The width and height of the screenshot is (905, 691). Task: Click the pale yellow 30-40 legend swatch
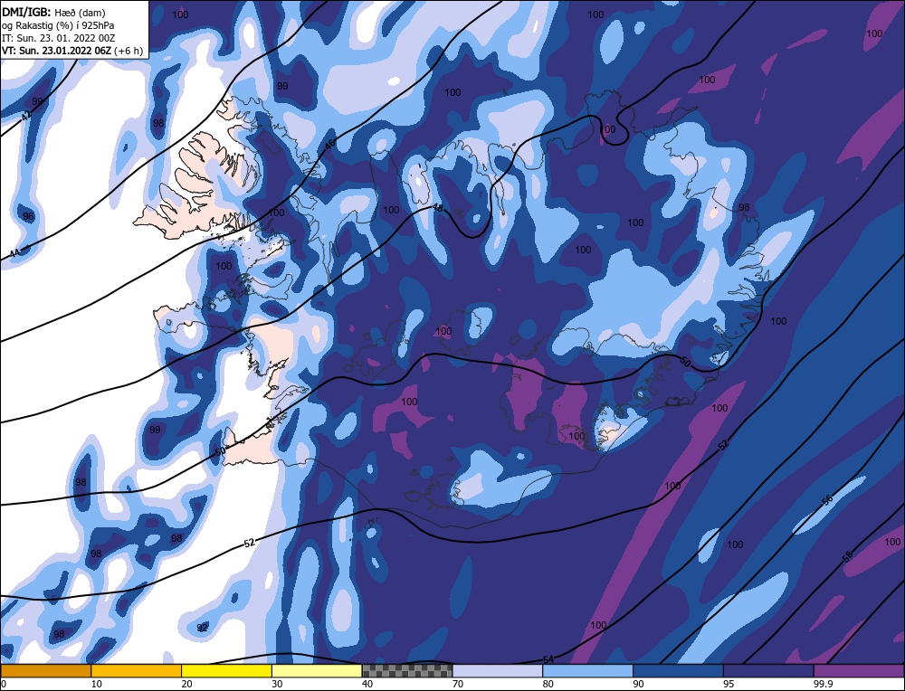click(317, 671)
